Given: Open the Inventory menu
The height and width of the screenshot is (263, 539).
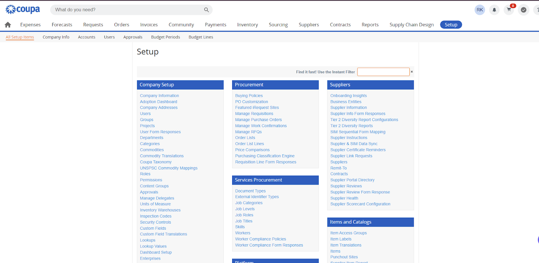Looking at the screenshot, I should tap(248, 25).
